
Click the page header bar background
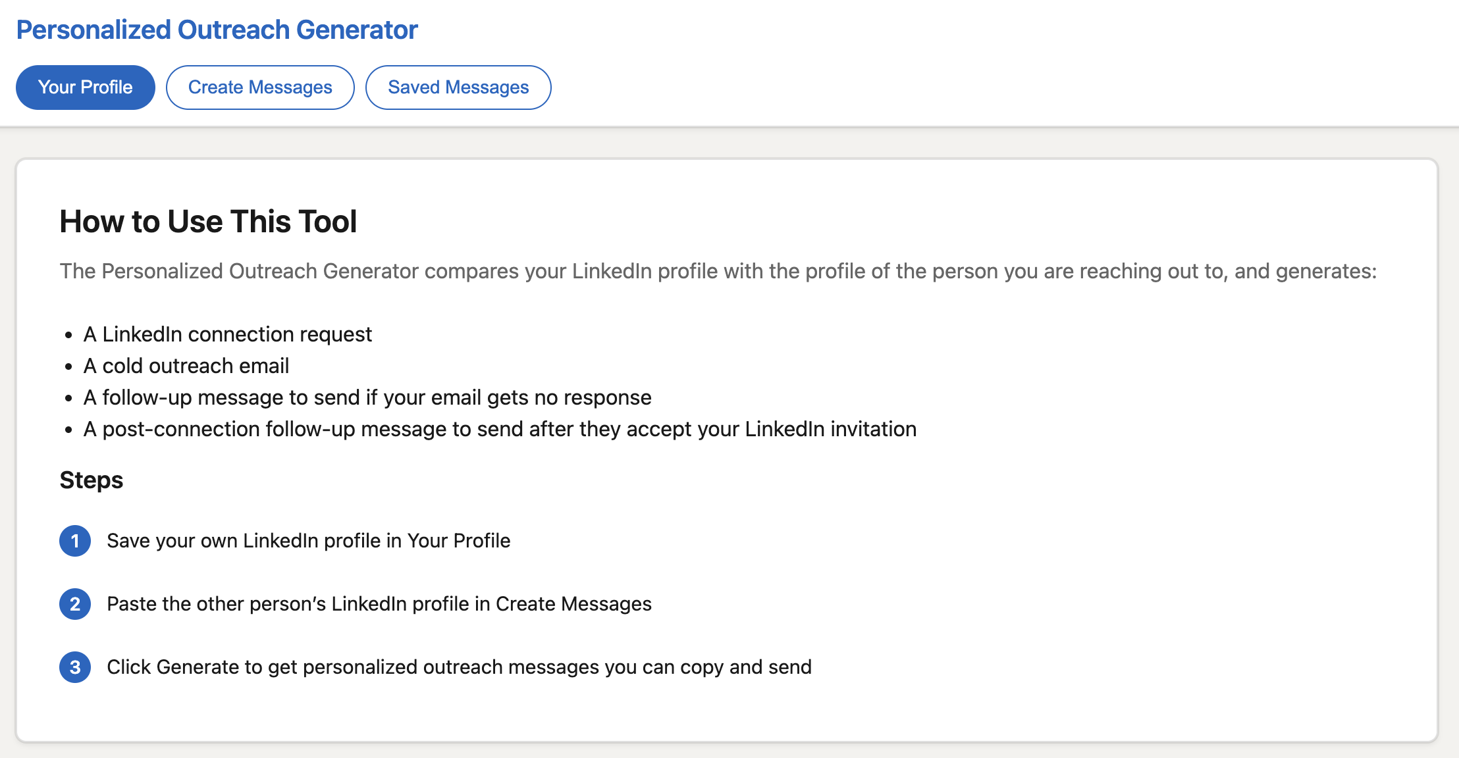tap(988, 59)
